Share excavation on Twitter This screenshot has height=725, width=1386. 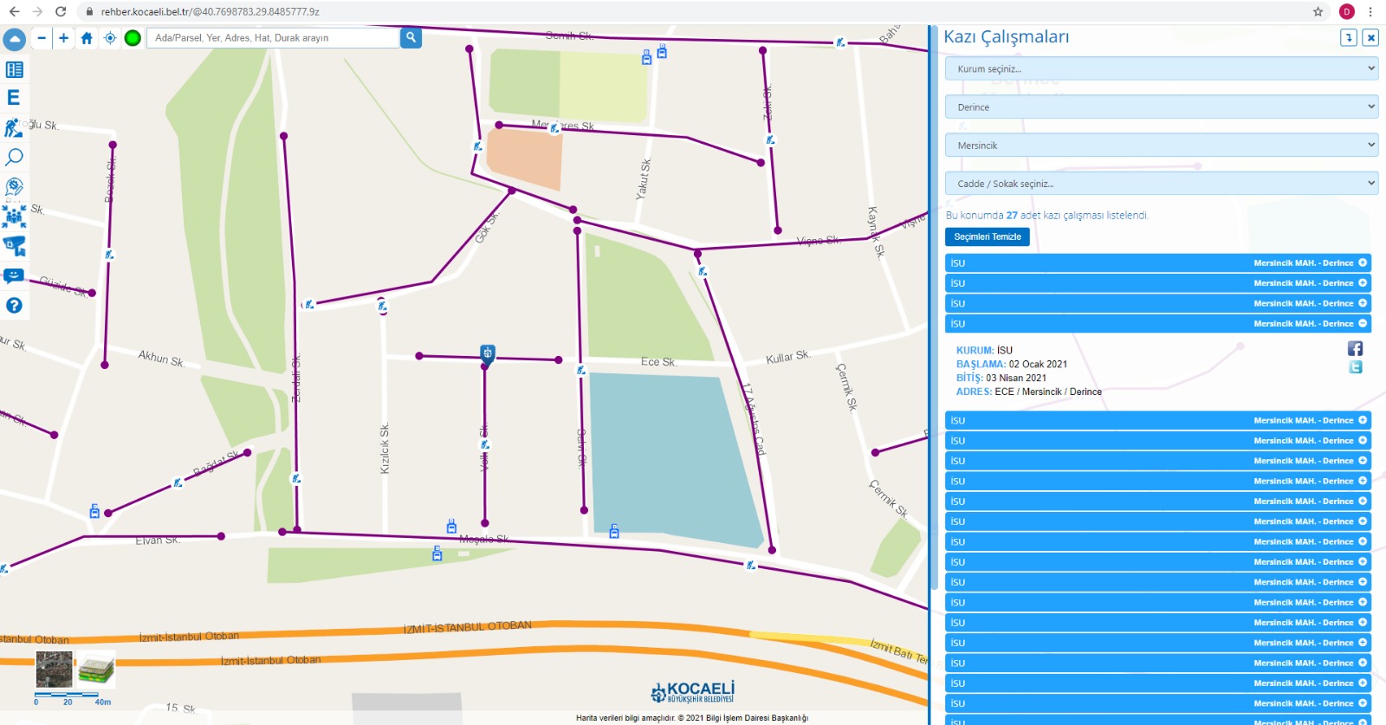click(x=1356, y=367)
